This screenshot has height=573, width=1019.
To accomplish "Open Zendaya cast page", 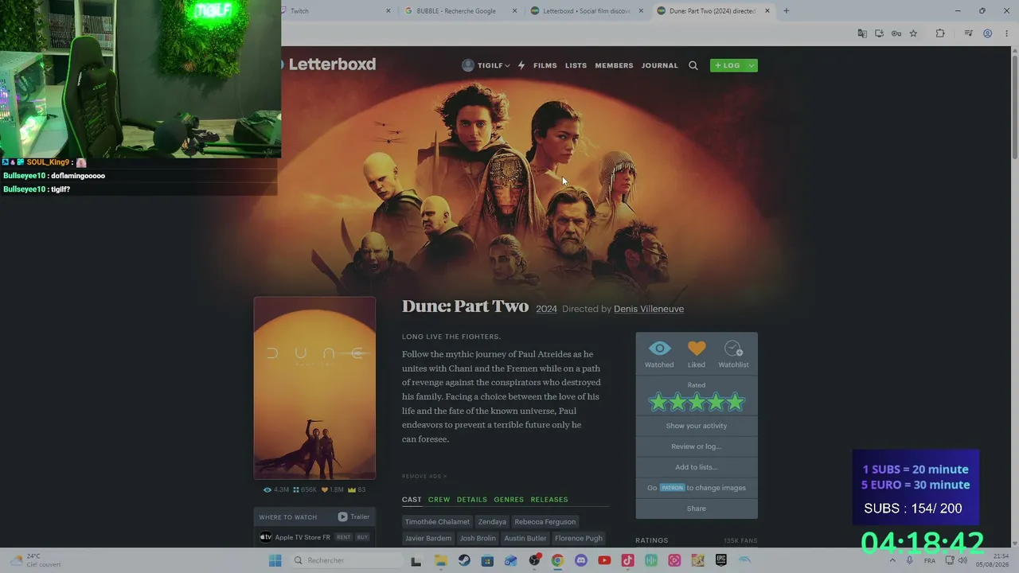I will 492,522.
